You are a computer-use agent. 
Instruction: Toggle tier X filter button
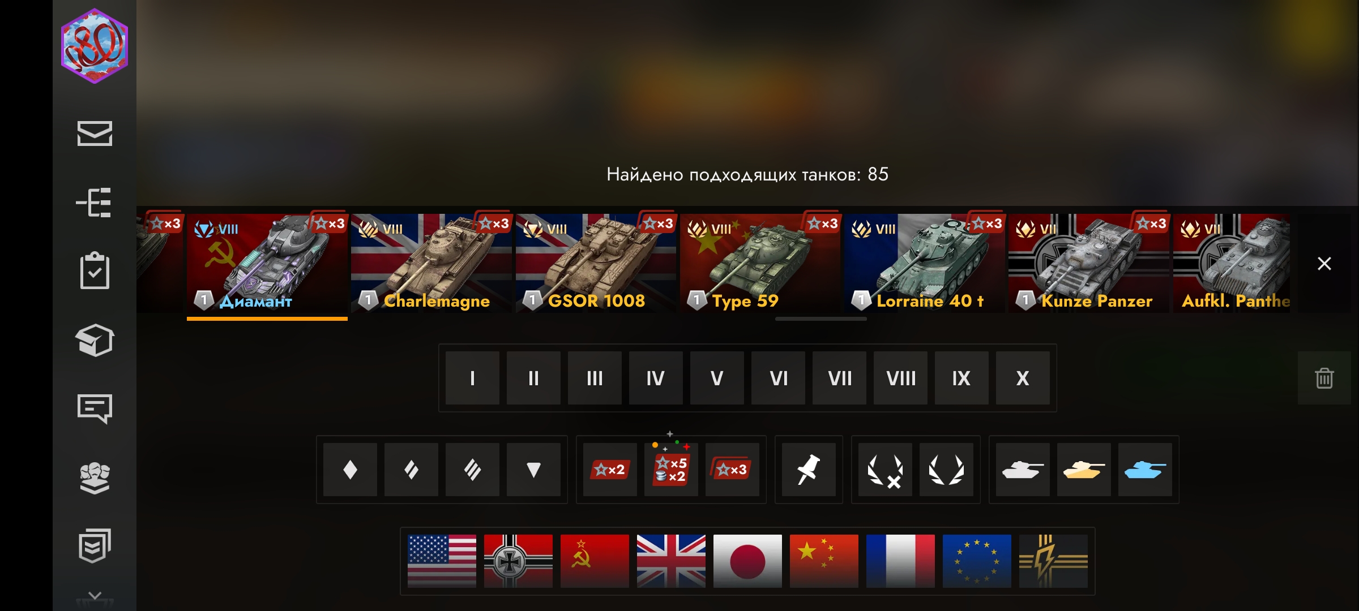tap(1023, 378)
